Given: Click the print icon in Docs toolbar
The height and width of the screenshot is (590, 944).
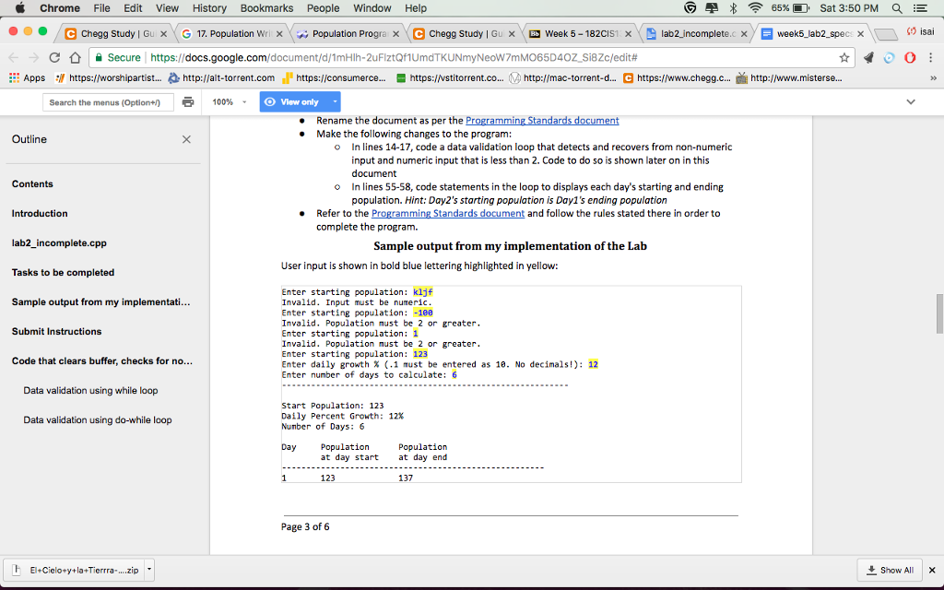Looking at the screenshot, I should click(x=188, y=101).
